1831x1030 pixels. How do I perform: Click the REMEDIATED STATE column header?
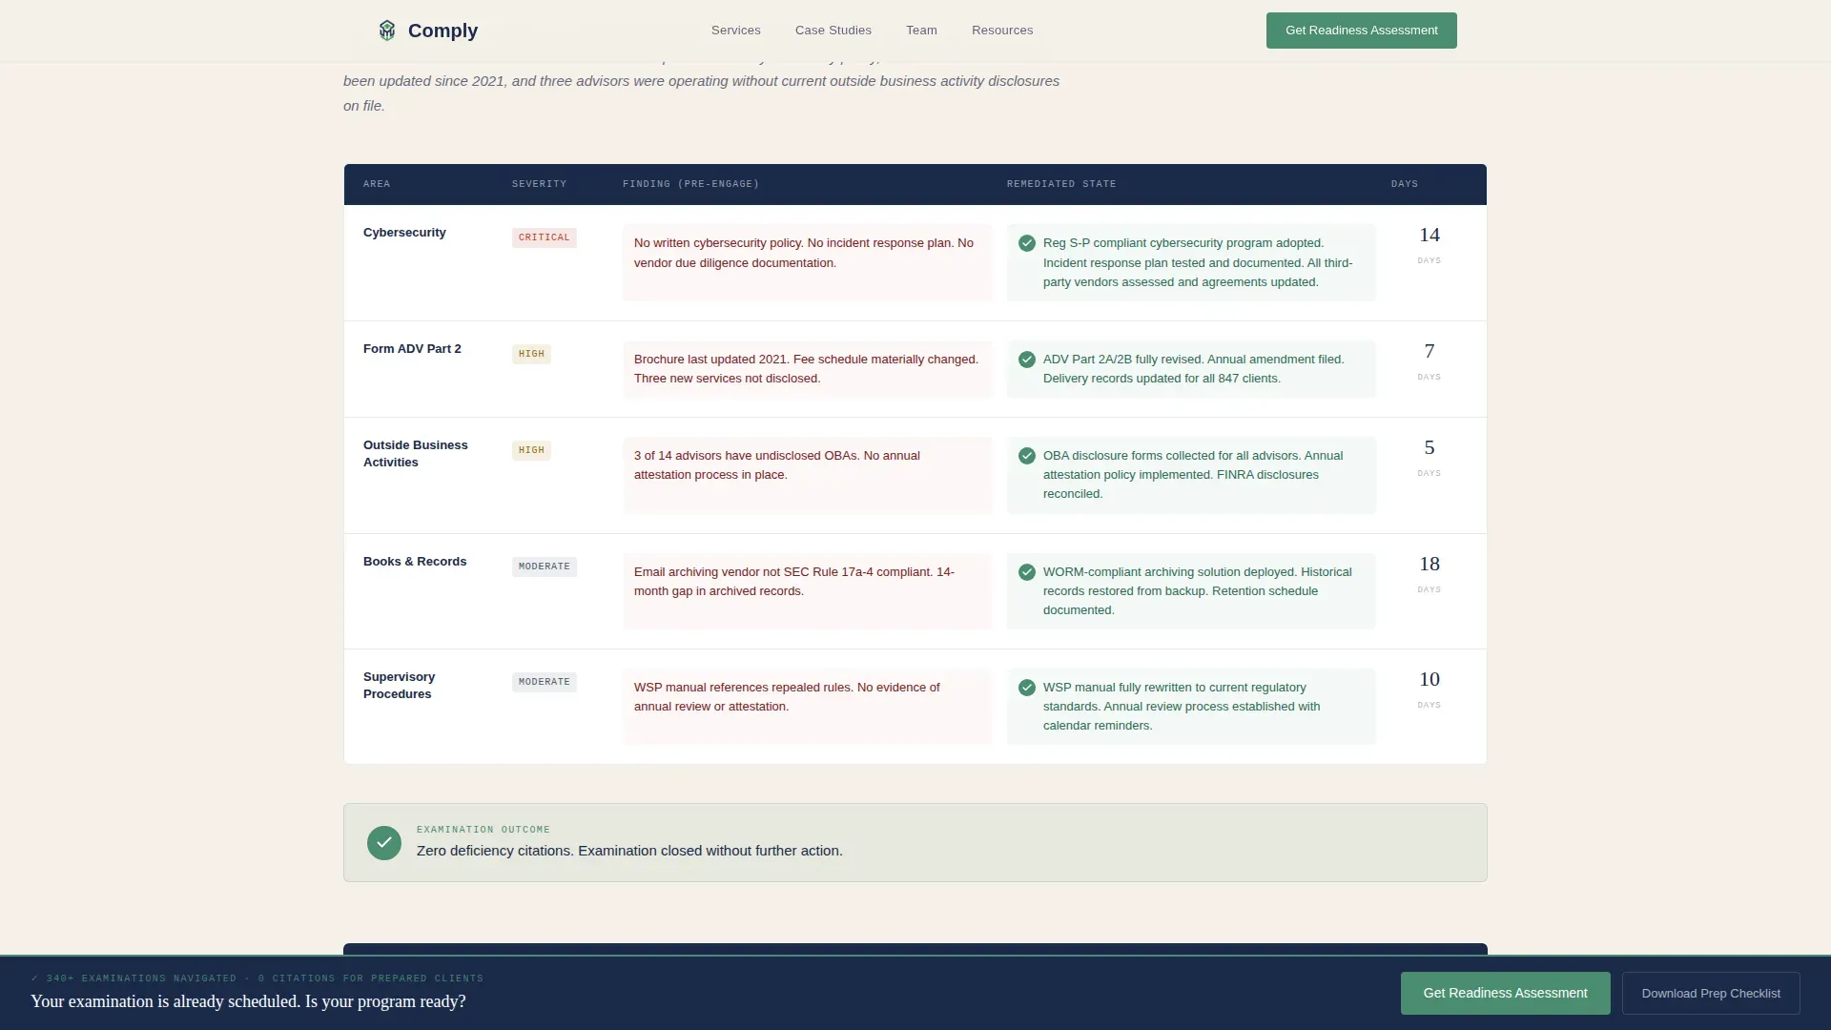(1061, 184)
